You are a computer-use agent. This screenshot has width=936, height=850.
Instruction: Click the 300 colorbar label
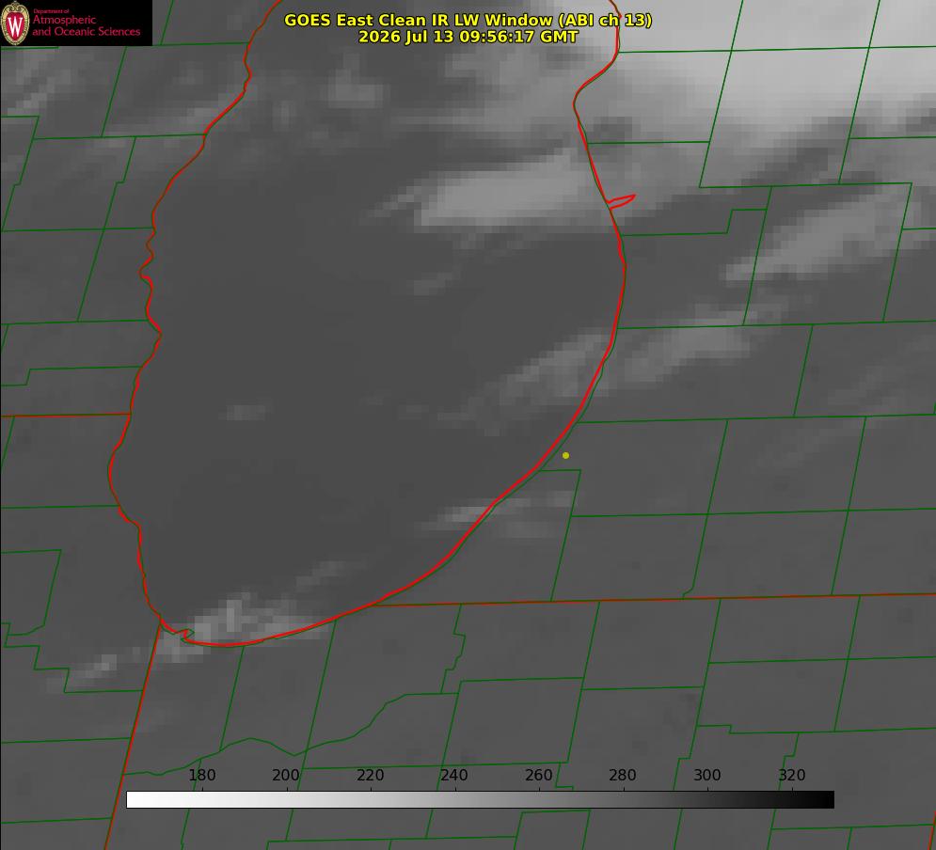click(x=707, y=775)
